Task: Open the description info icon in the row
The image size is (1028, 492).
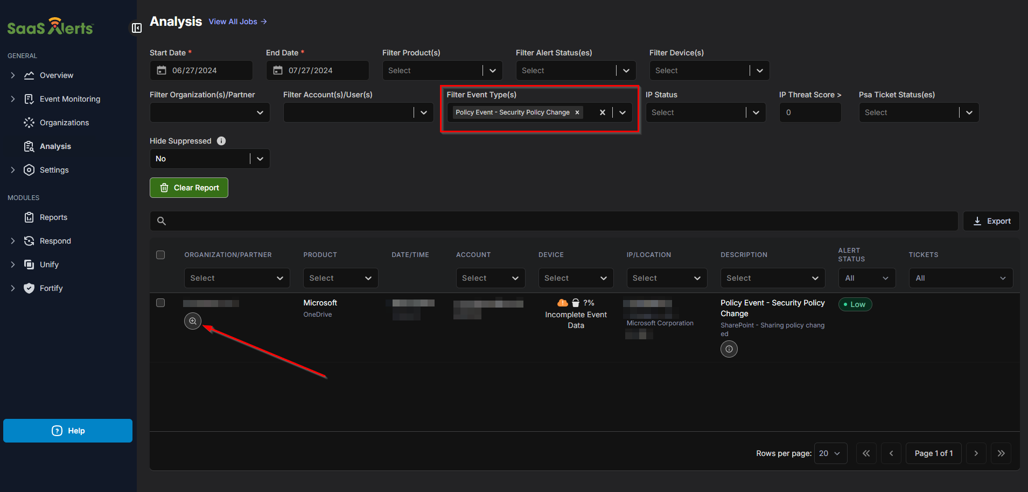Action: [729, 349]
